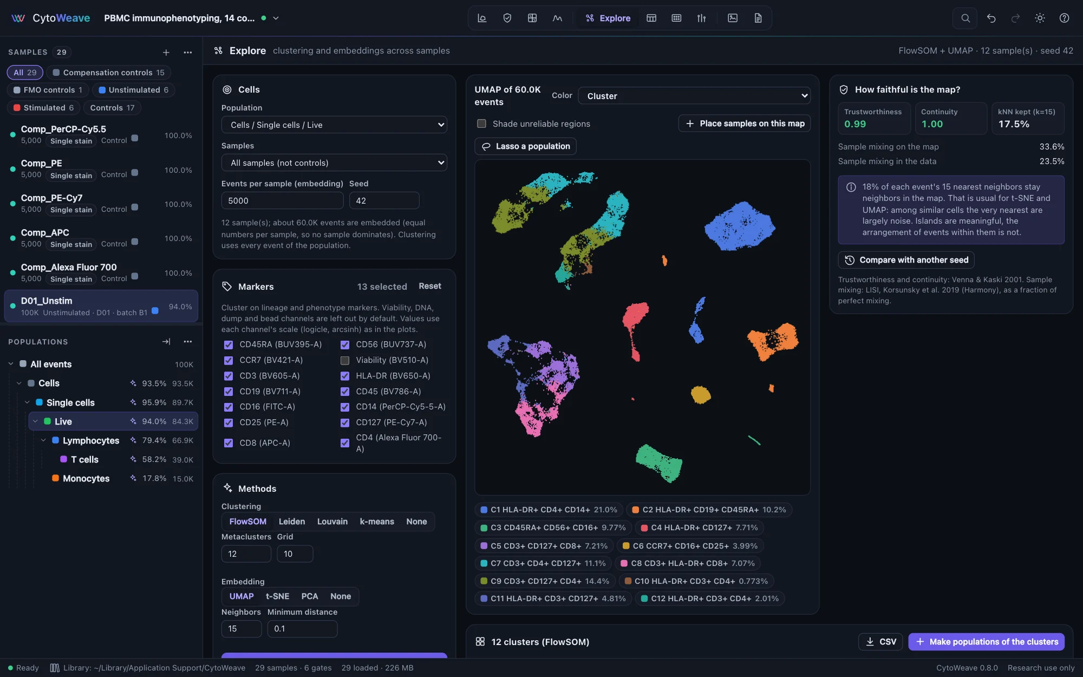Open the histogram curve toolbar icon
The image size is (1083, 677).
[557, 18]
